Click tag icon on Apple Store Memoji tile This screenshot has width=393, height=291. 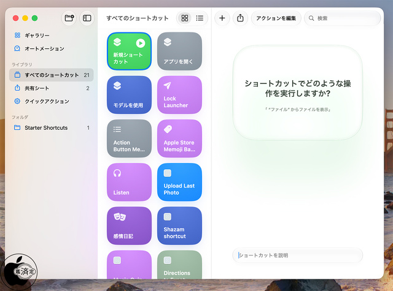click(168, 129)
